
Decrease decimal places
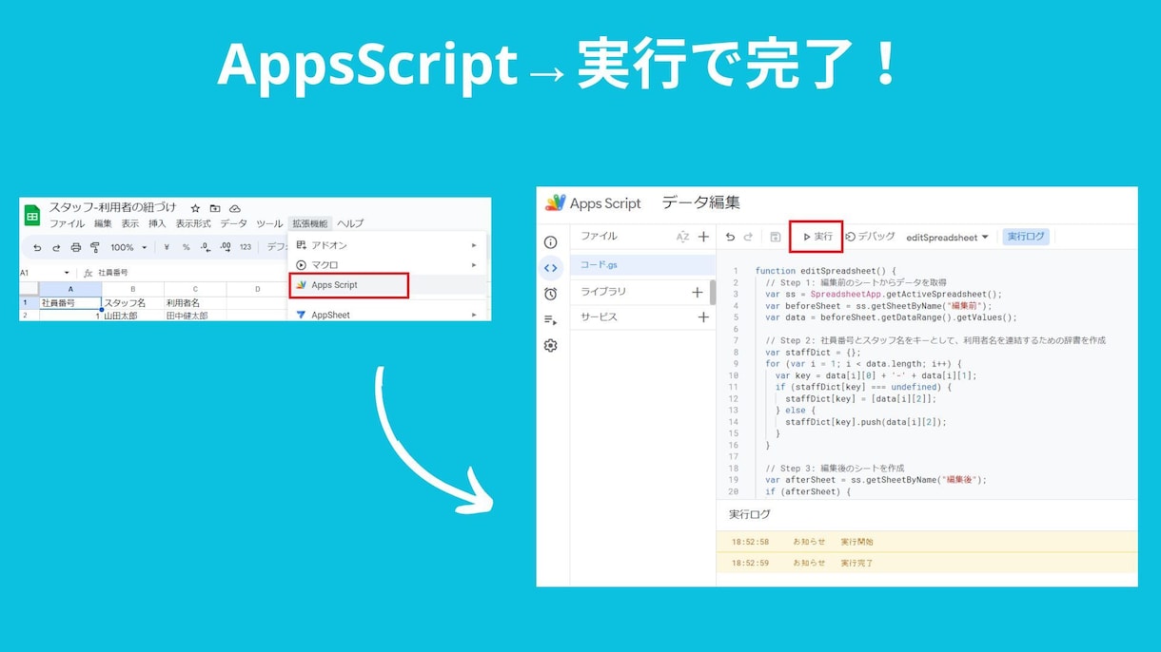point(205,247)
